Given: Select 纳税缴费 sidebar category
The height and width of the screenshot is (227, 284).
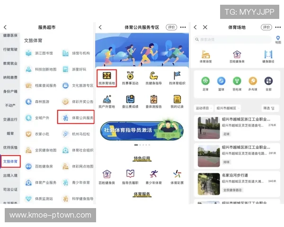Looking at the screenshot, I should [x=10, y=78].
